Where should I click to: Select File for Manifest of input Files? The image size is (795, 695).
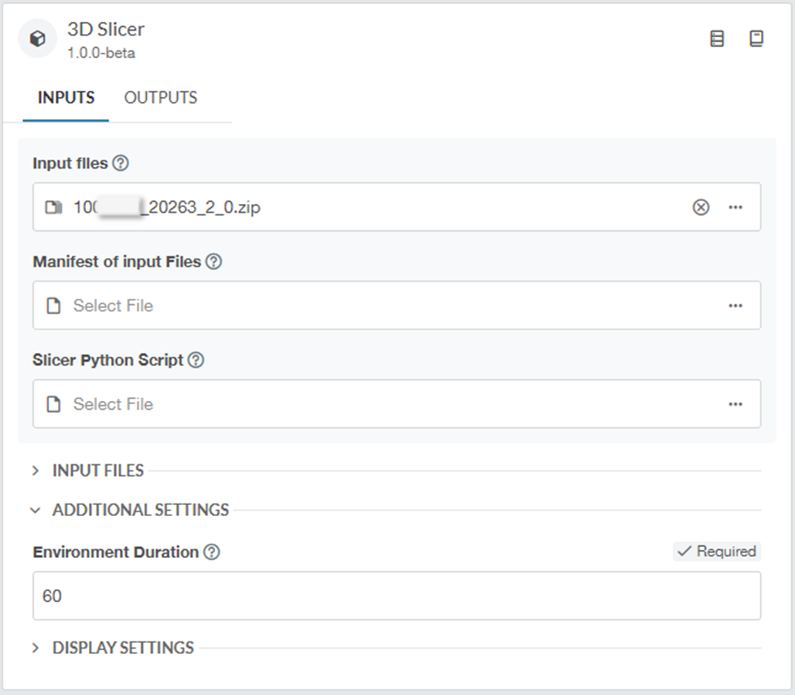(113, 306)
